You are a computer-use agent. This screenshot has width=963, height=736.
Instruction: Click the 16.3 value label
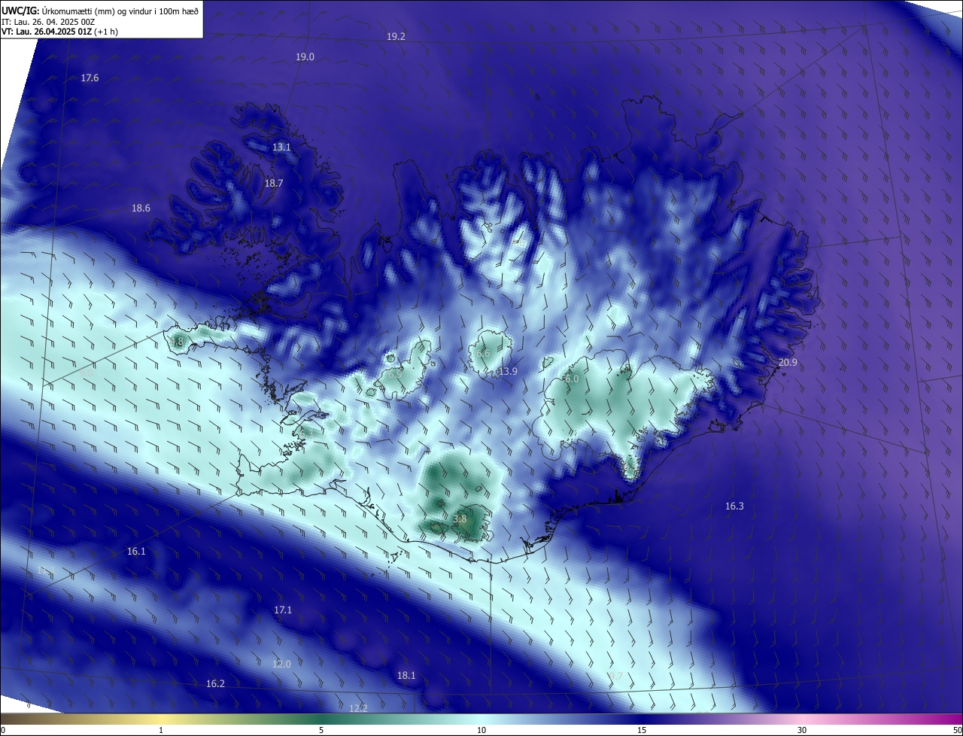[x=734, y=506]
